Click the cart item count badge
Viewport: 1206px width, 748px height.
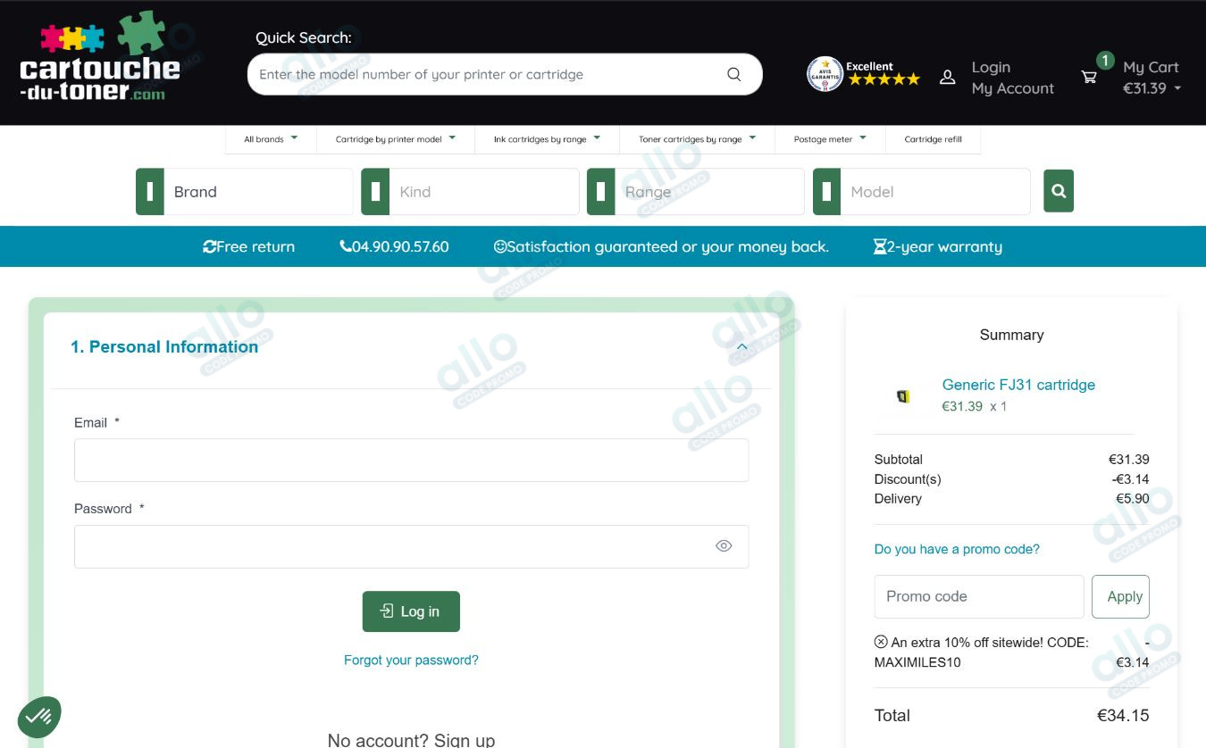coord(1105,61)
